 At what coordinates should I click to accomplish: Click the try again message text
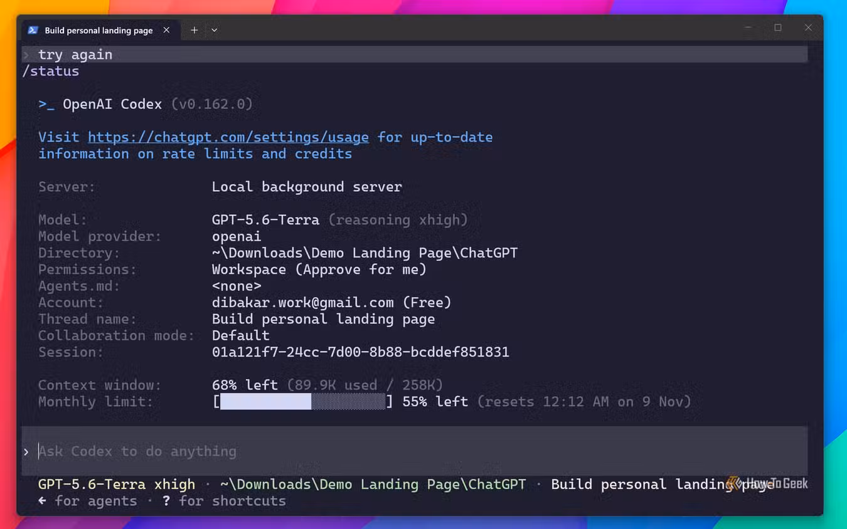[x=75, y=55]
